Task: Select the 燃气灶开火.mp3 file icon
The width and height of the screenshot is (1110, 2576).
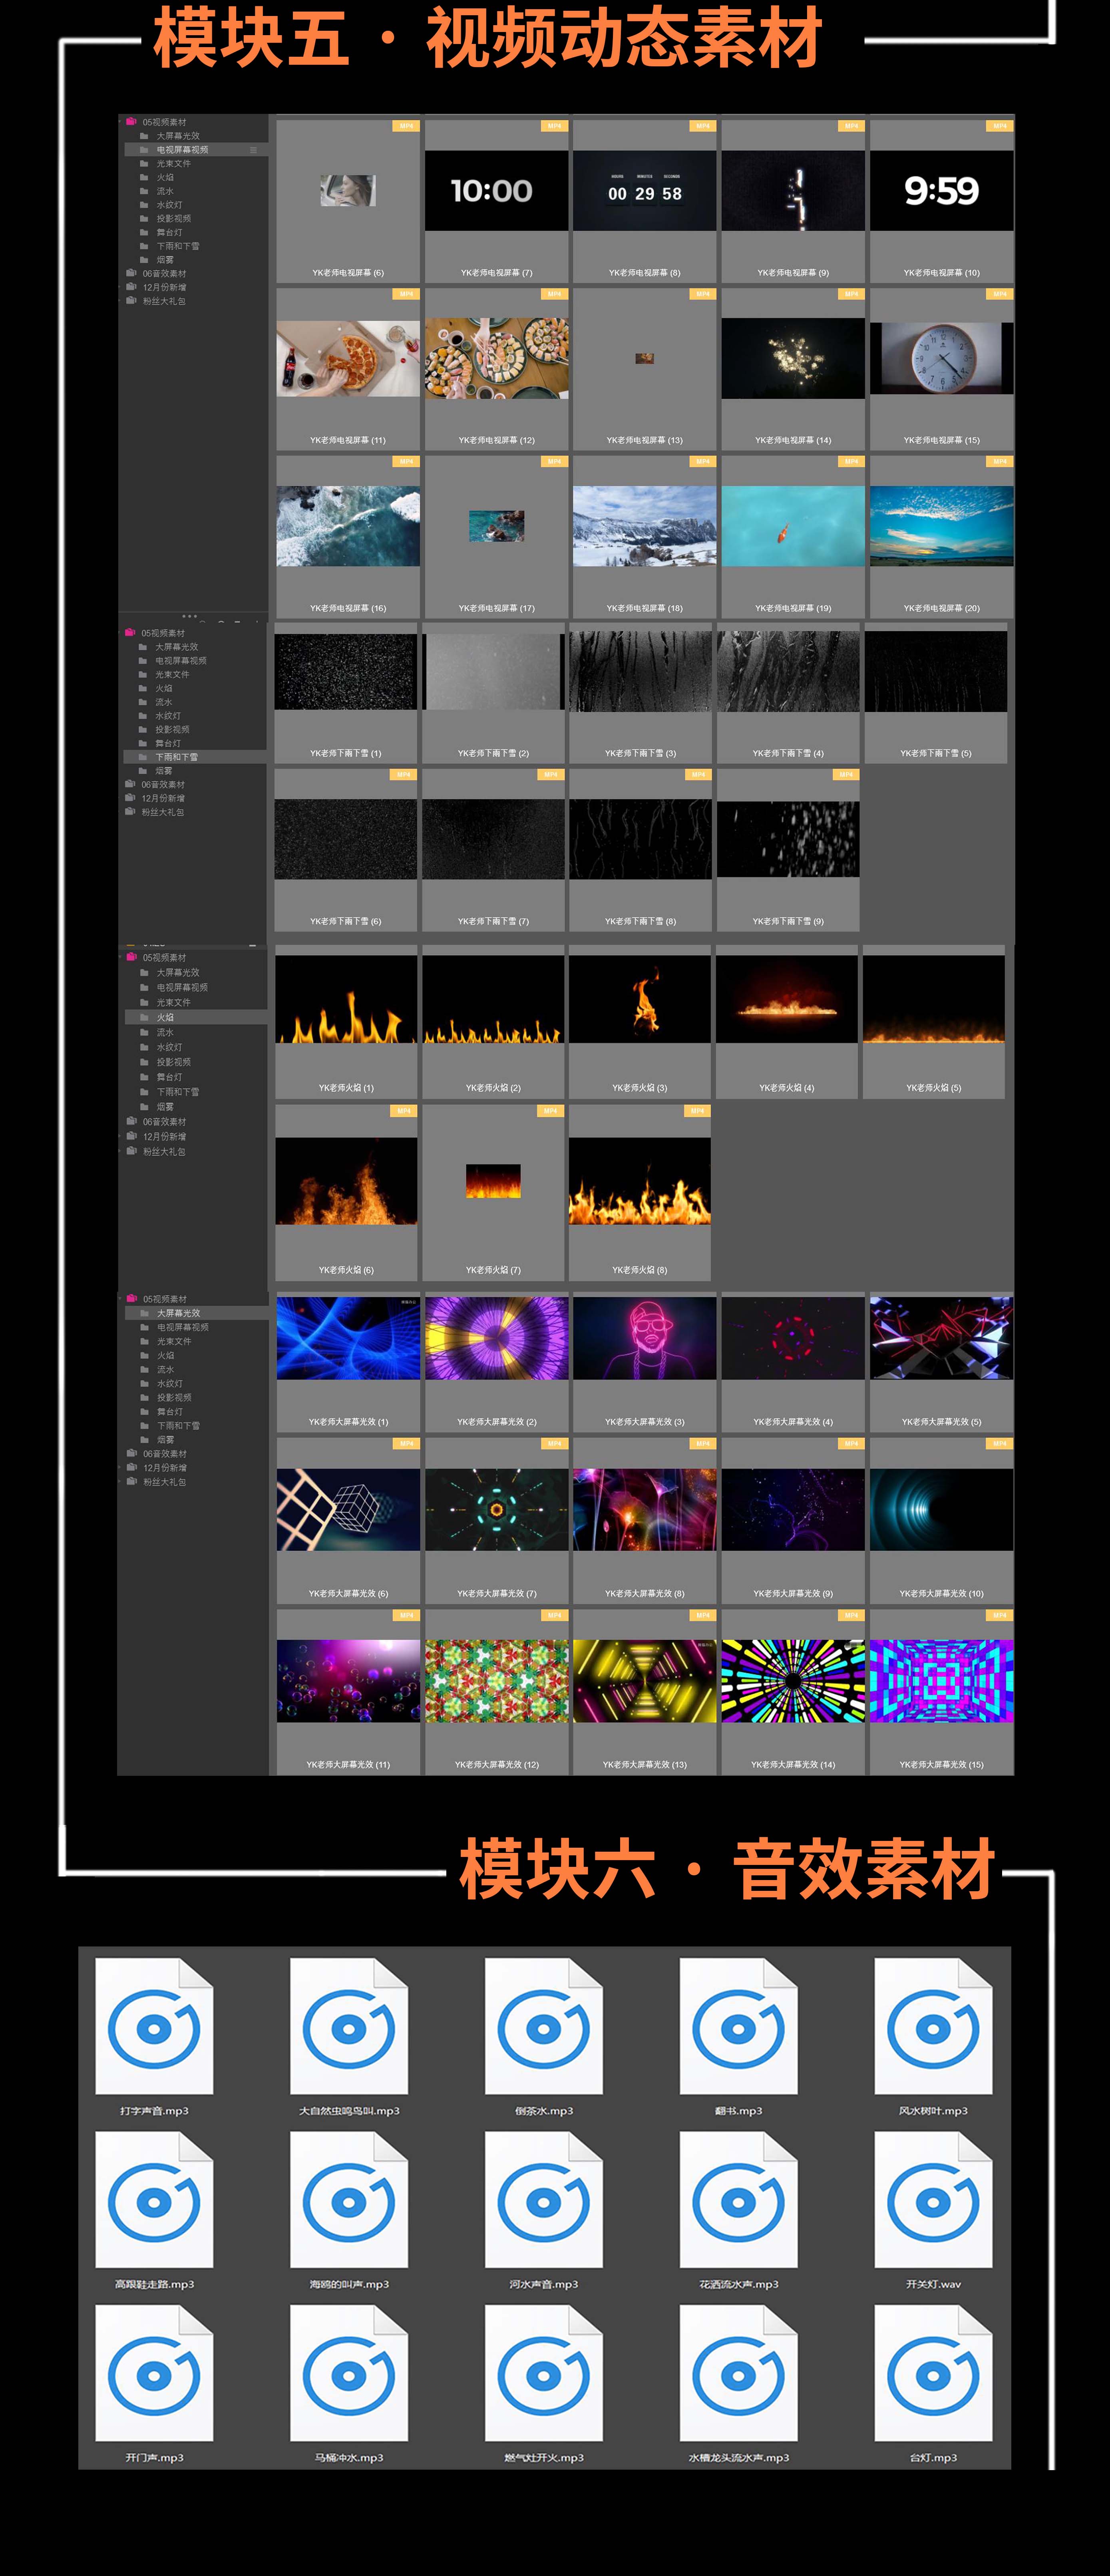Action: click(x=544, y=2373)
